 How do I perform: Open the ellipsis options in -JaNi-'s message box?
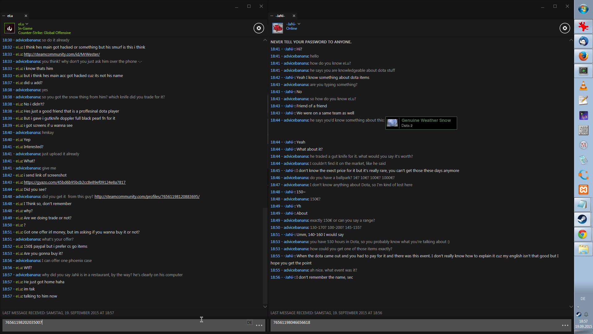point(565,325)
